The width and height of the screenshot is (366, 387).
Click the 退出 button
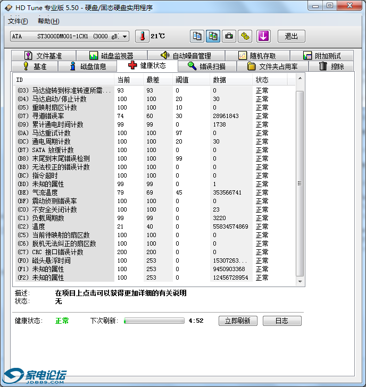pyautogui.click(x=291, y=36)
